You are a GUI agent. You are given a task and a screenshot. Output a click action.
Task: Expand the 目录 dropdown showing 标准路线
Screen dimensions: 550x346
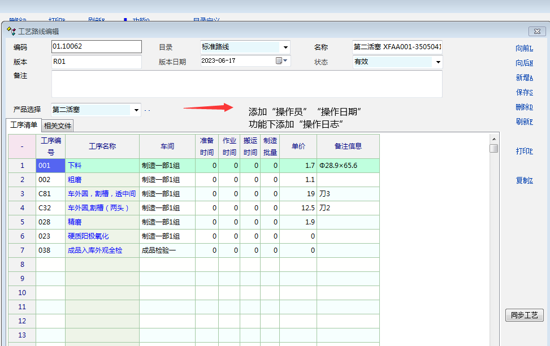285,47
